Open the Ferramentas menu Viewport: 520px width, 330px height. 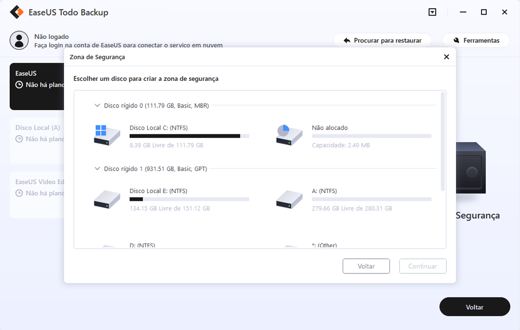(x=476, y=40)
